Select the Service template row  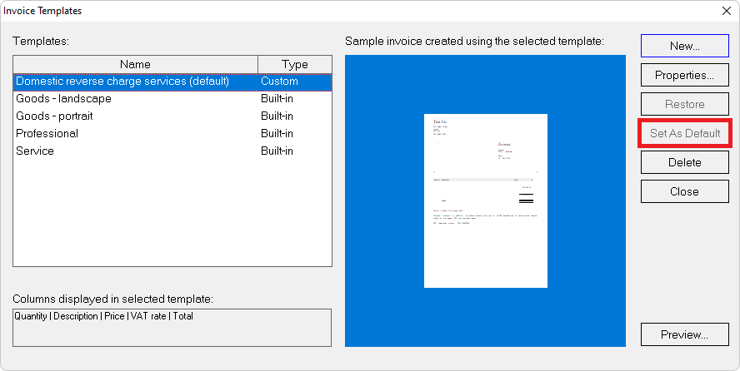tap(35, 151)
